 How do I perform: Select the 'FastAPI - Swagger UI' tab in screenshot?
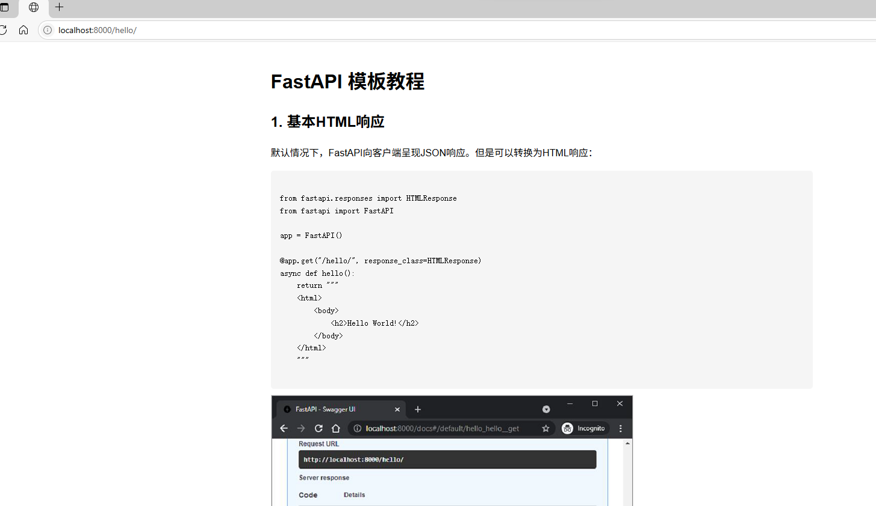pos(341,409)
